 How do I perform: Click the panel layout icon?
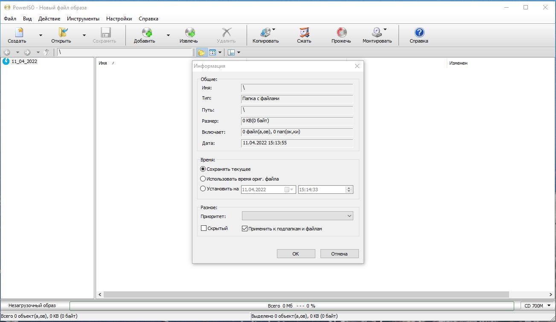(231, 52)
